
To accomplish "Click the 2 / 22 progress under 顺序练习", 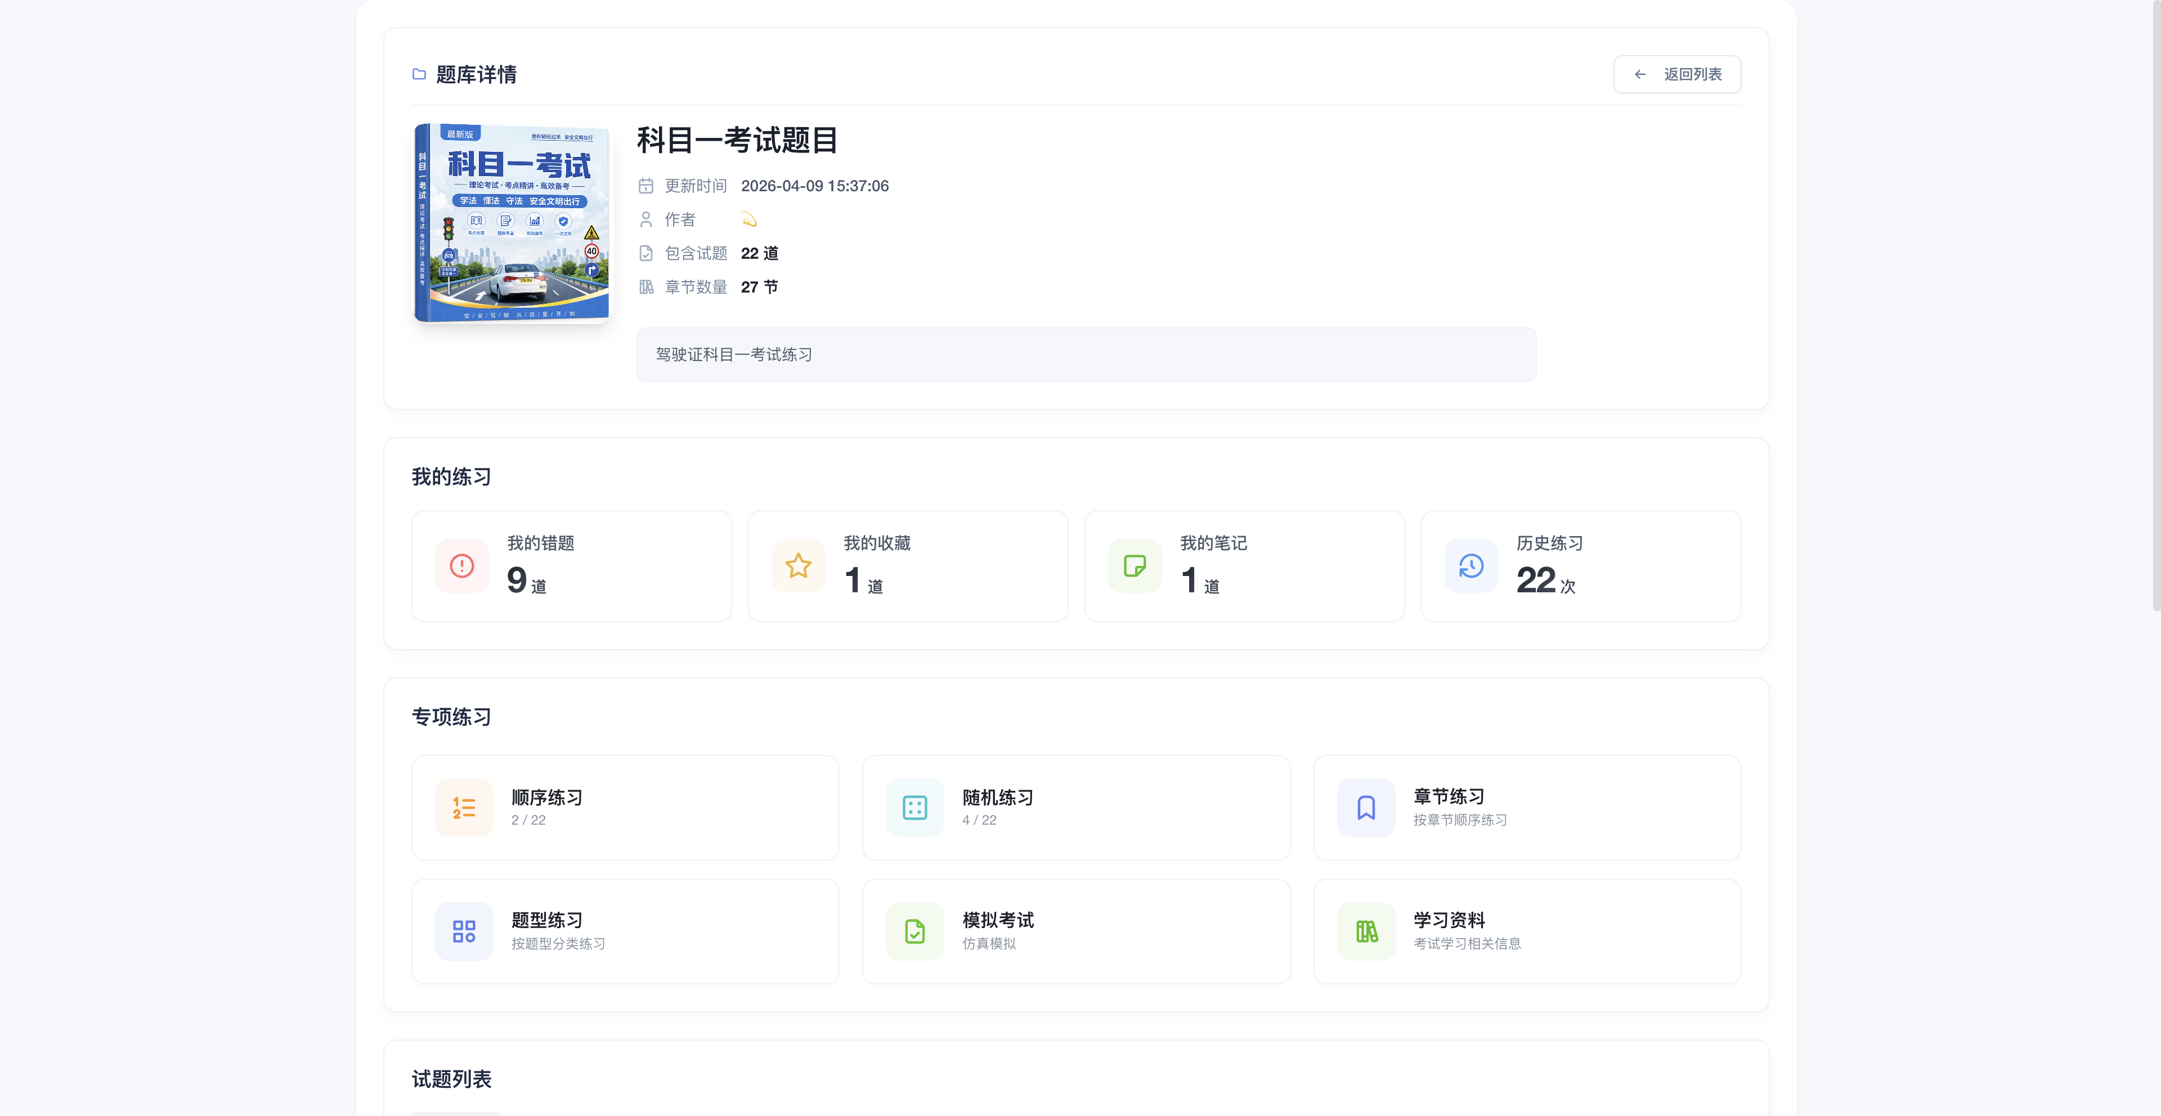I will (528, 820).
